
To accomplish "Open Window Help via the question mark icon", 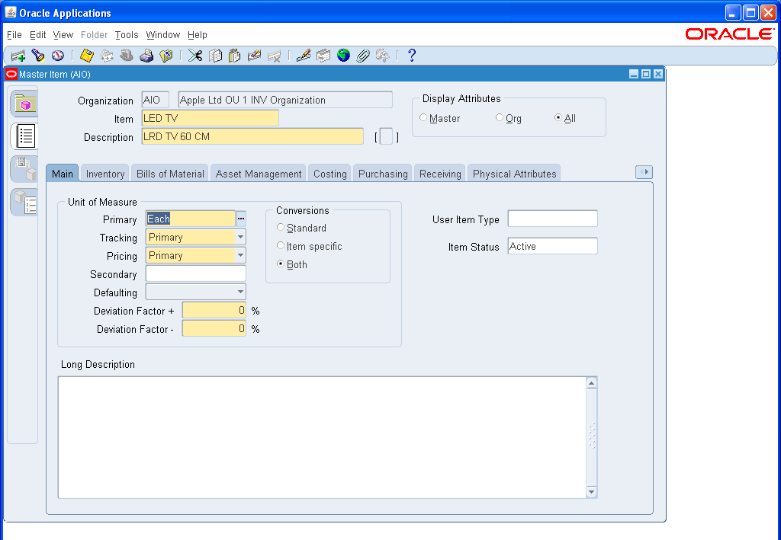I will pos(411,55).
